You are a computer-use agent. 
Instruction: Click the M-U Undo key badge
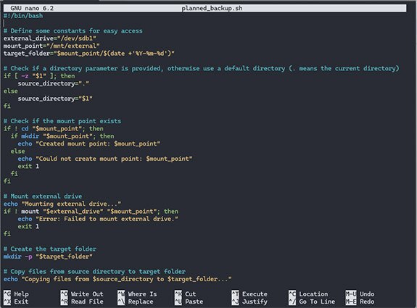(351, 294)
